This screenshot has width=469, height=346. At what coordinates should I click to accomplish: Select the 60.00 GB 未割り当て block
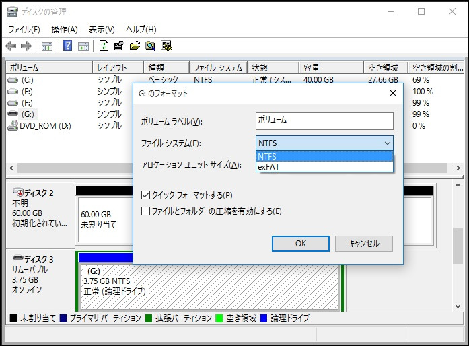(x=105, y=219)
